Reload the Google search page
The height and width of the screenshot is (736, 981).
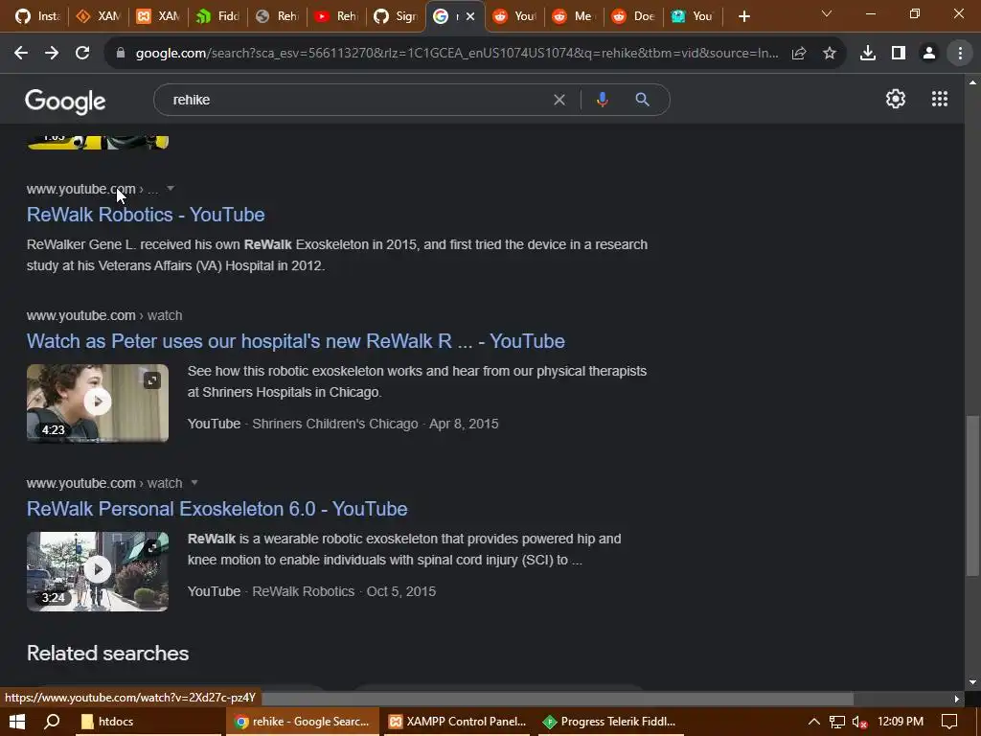tap(82, 54)
